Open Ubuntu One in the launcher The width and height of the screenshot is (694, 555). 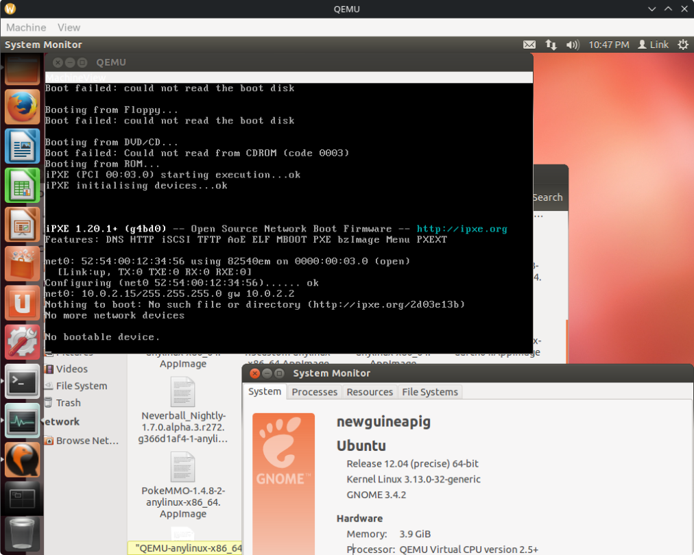(x=22, y=304)
